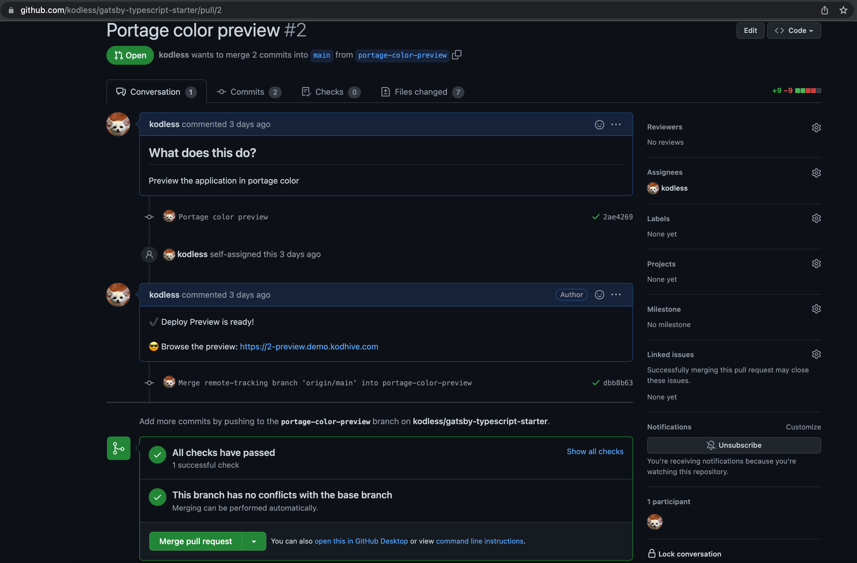This screenshot has width=857, height=563.
Task: Click kodless assignee name in sidebar
Action: (674, 188)
